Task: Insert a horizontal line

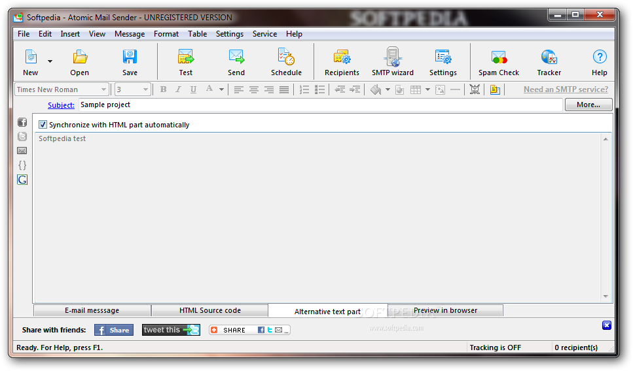Action: (x=455, y=89)
